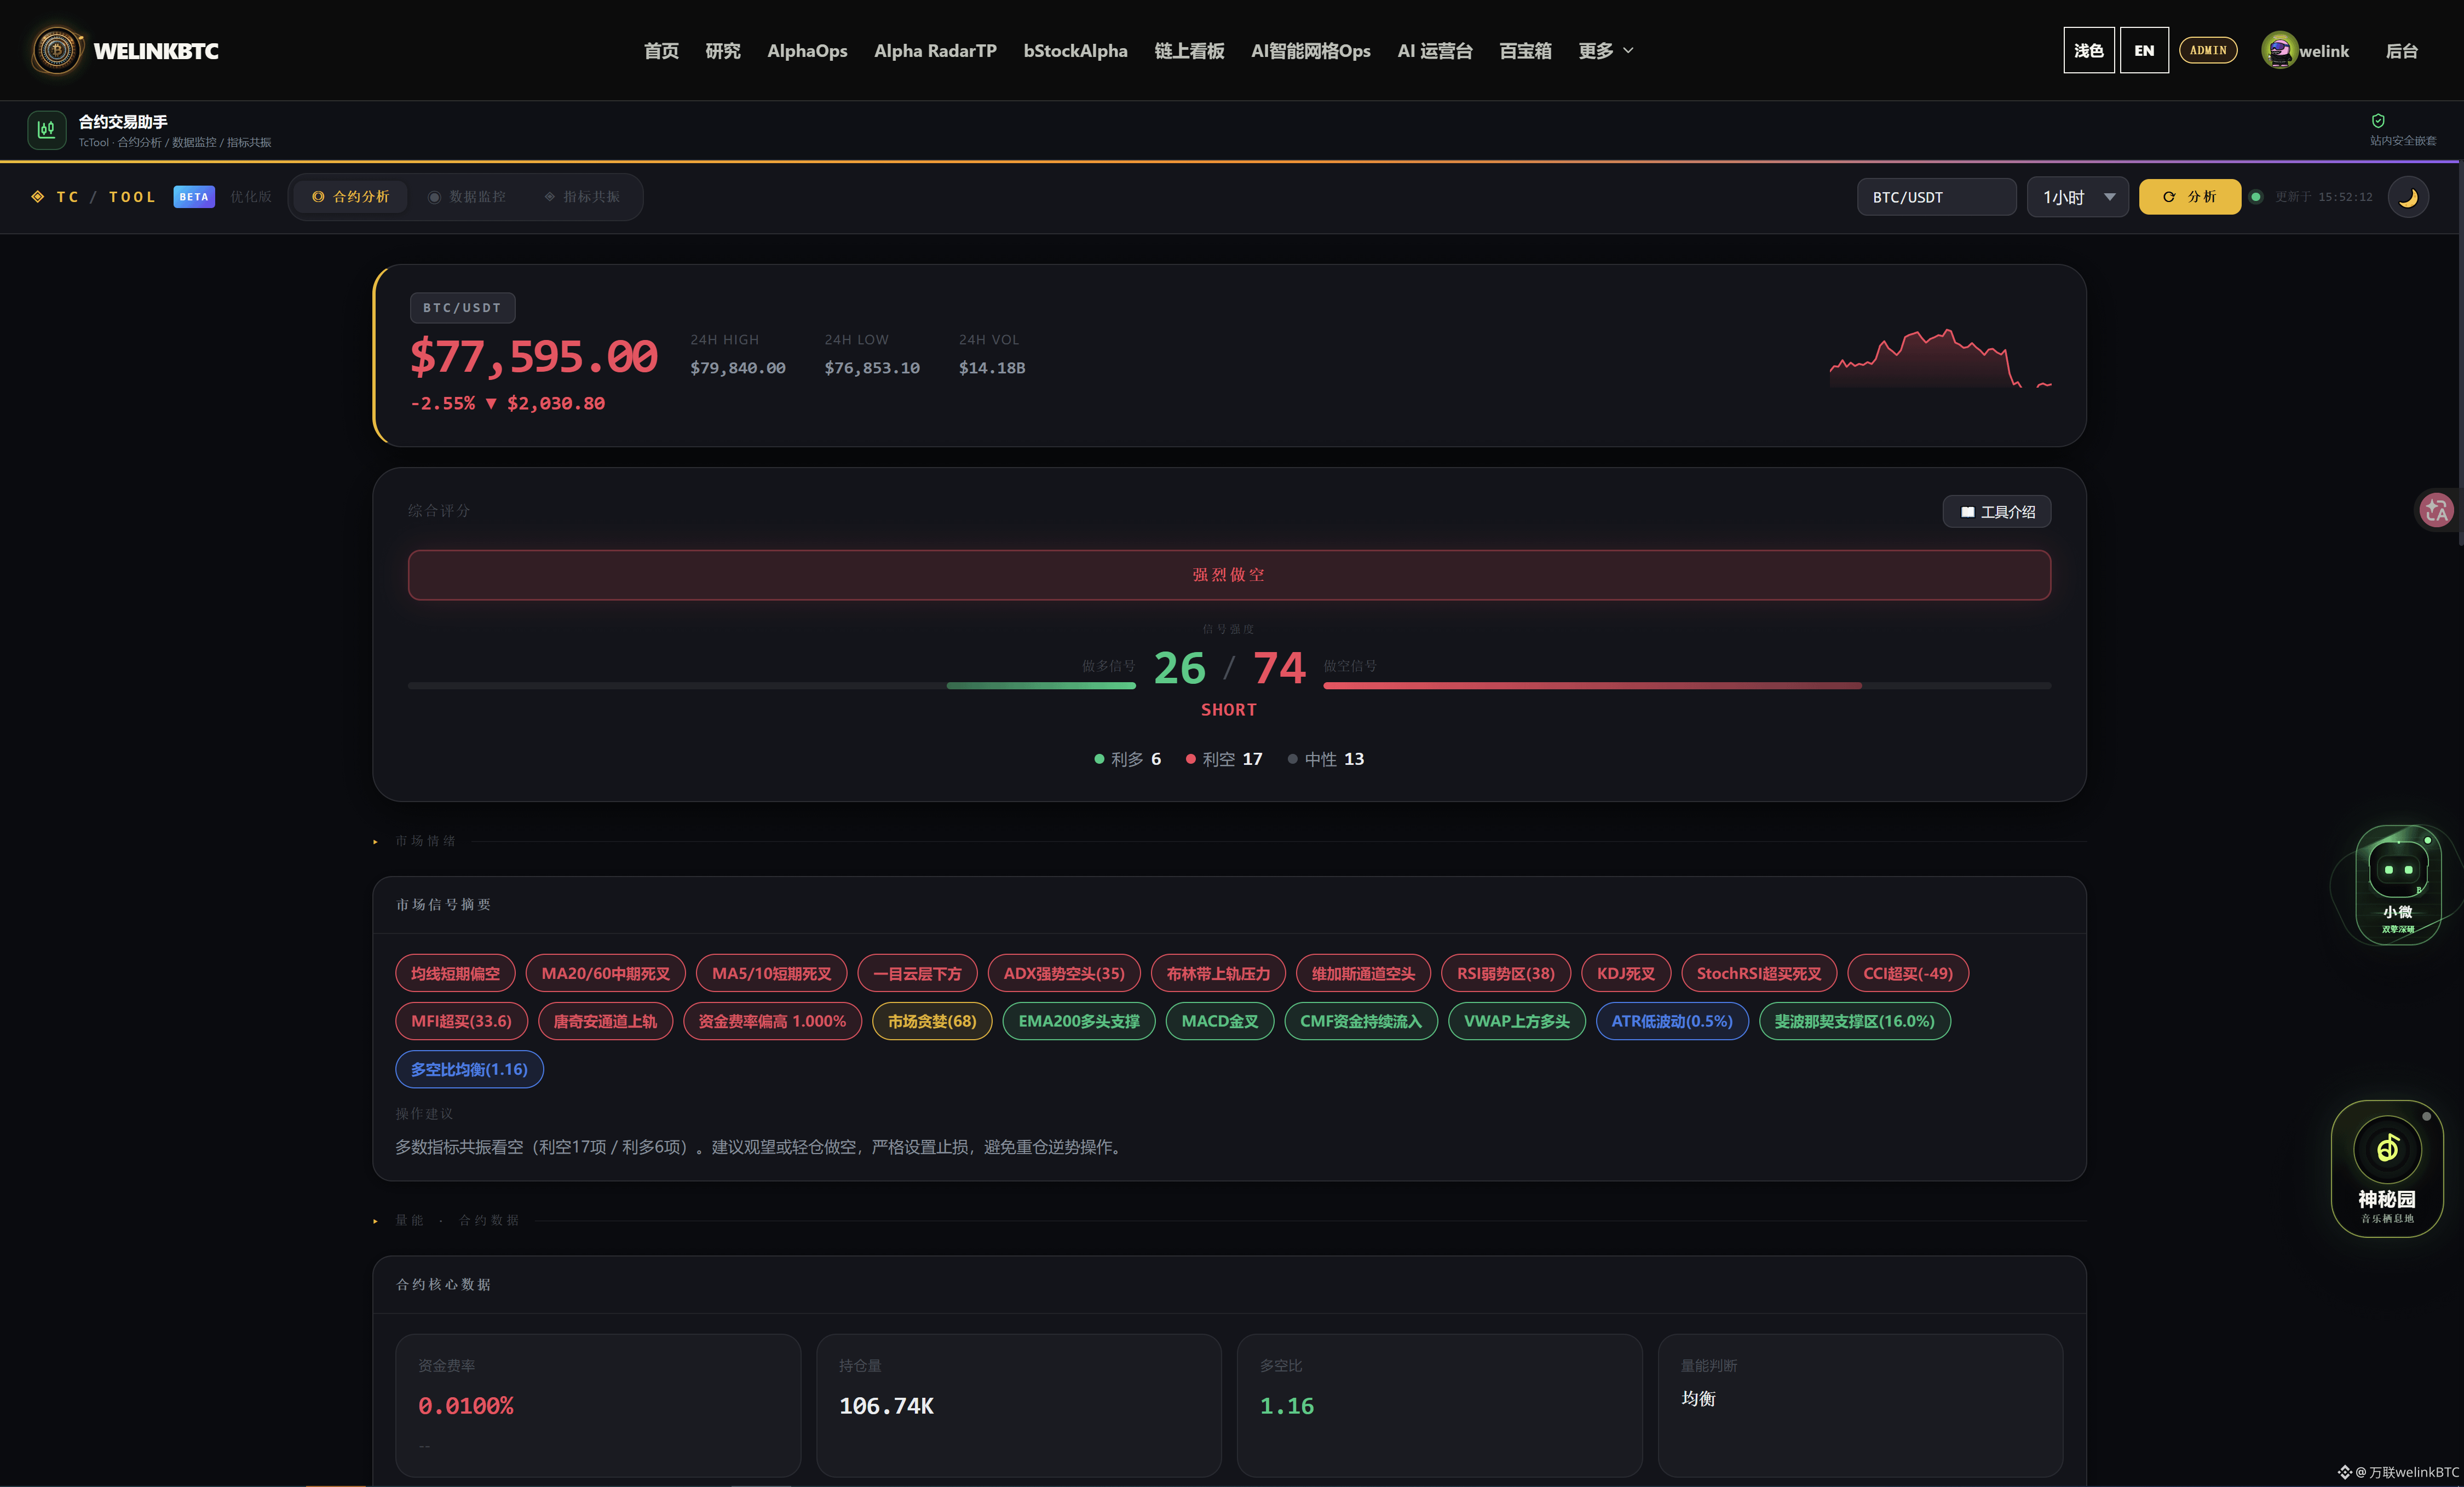Click the translate floating icon
The width and height of the screenshot is (2464, 1487).
pos(2436,510)
